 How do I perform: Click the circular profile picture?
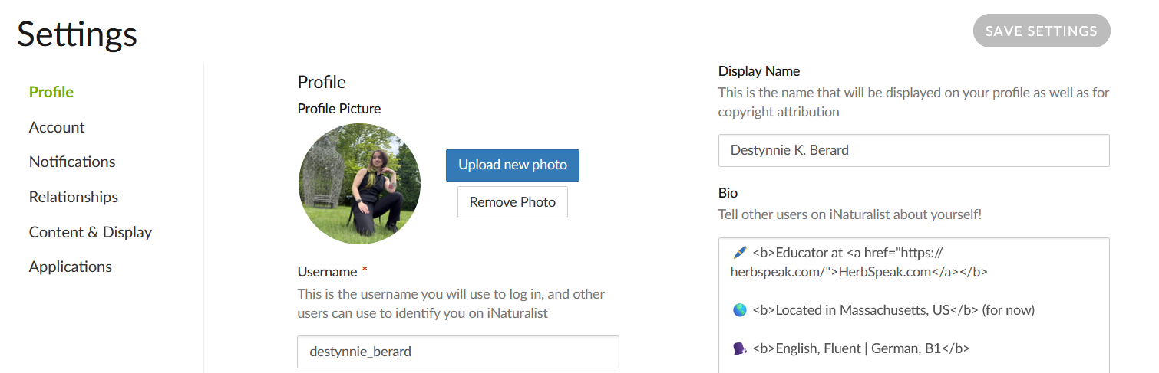click(359, 184)
